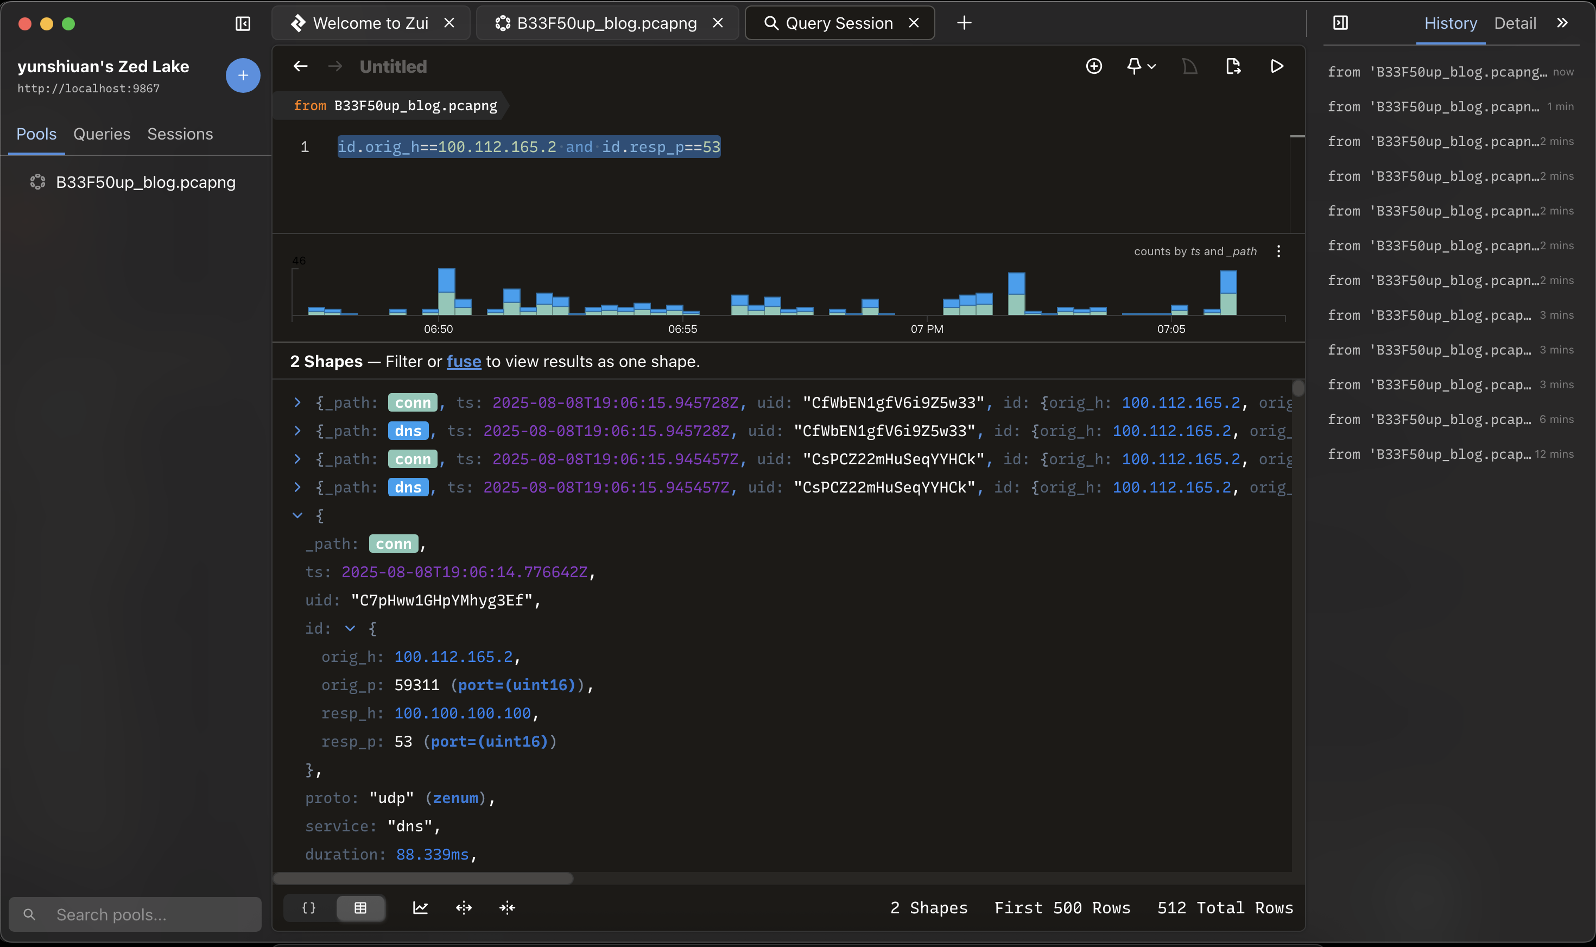Click the new query session plus-circle icon

[1093, 66]
